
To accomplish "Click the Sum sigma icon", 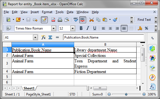I will click(50, 37).
